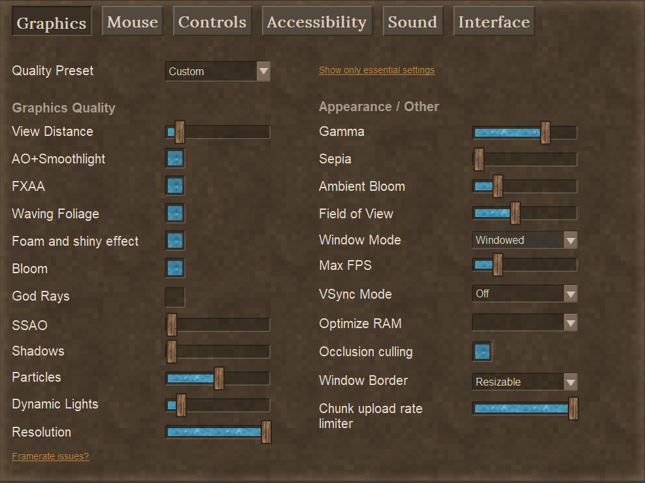645x483 pixels.
Task: Open the Controls tab
Action: click(x=212, y=21)
